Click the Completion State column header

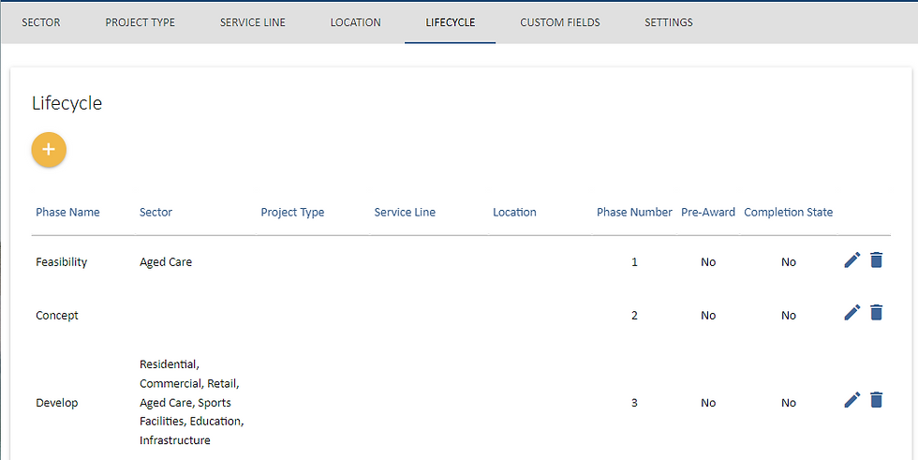pos(788,213)
